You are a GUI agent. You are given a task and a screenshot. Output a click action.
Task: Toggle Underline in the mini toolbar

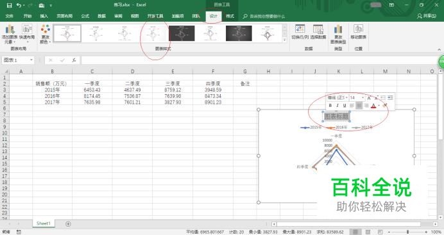[345, 106]
